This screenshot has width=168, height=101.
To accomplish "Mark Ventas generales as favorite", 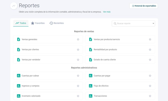I will tap(78, 39).
